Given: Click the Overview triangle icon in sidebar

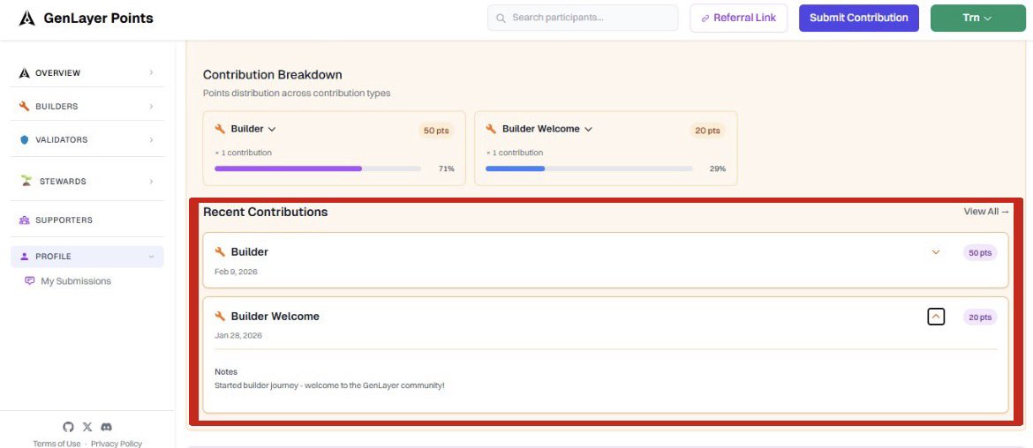Looking at the screenshot, I should pos(25,73).
